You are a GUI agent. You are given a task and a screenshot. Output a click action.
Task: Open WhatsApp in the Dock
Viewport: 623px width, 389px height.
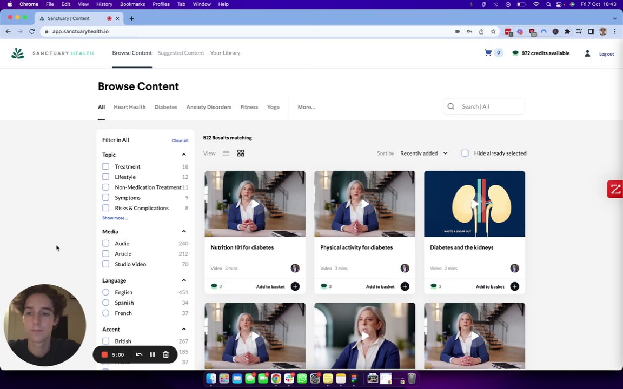[x=302, y=378]
